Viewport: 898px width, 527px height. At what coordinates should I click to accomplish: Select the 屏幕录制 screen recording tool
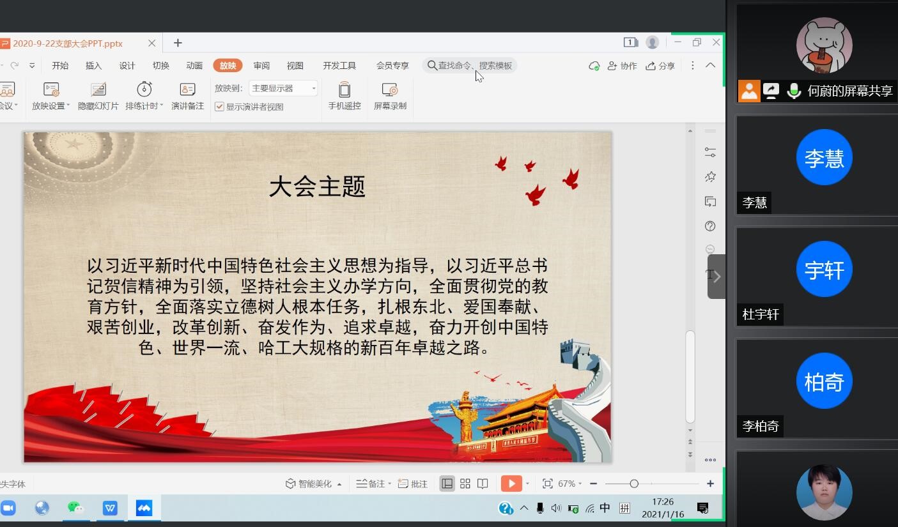pyautogui.click(x=390, y=96)
